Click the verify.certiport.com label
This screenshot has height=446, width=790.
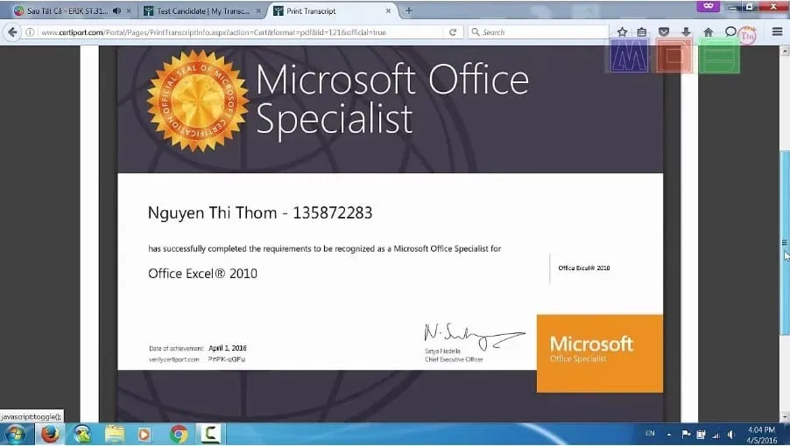pyautogui.click(x=173, y=359)
